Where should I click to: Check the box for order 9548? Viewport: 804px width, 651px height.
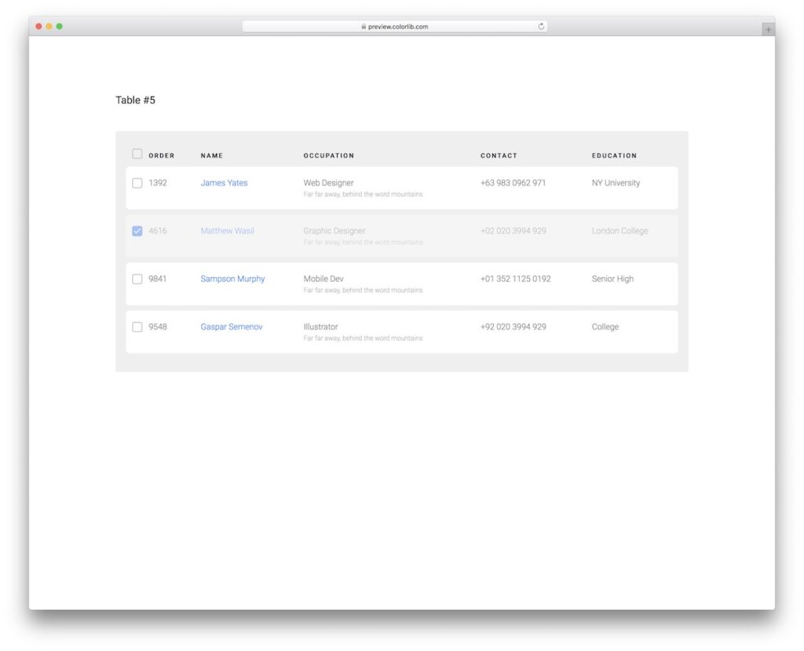[x=137, y=327]
